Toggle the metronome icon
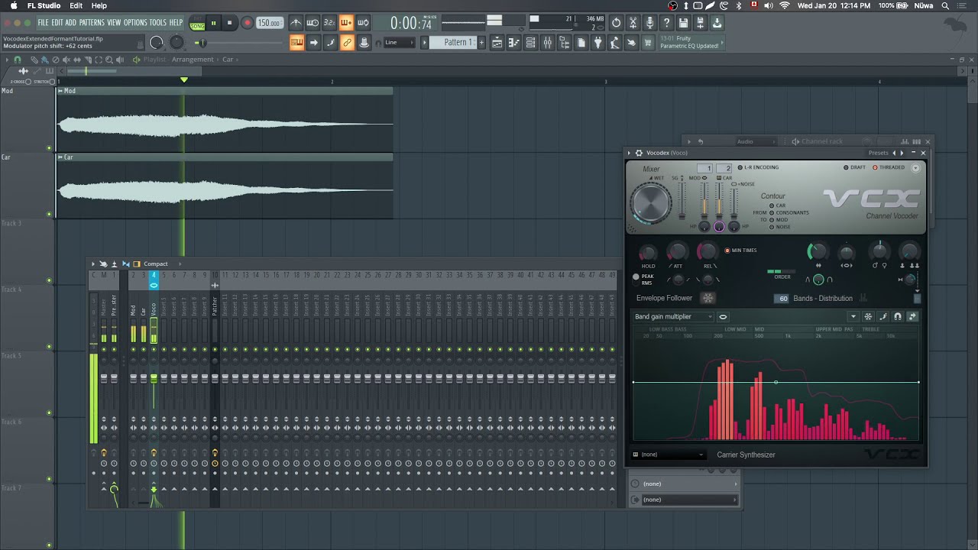This screenshot has width=978, height=550. click(296, 23)
